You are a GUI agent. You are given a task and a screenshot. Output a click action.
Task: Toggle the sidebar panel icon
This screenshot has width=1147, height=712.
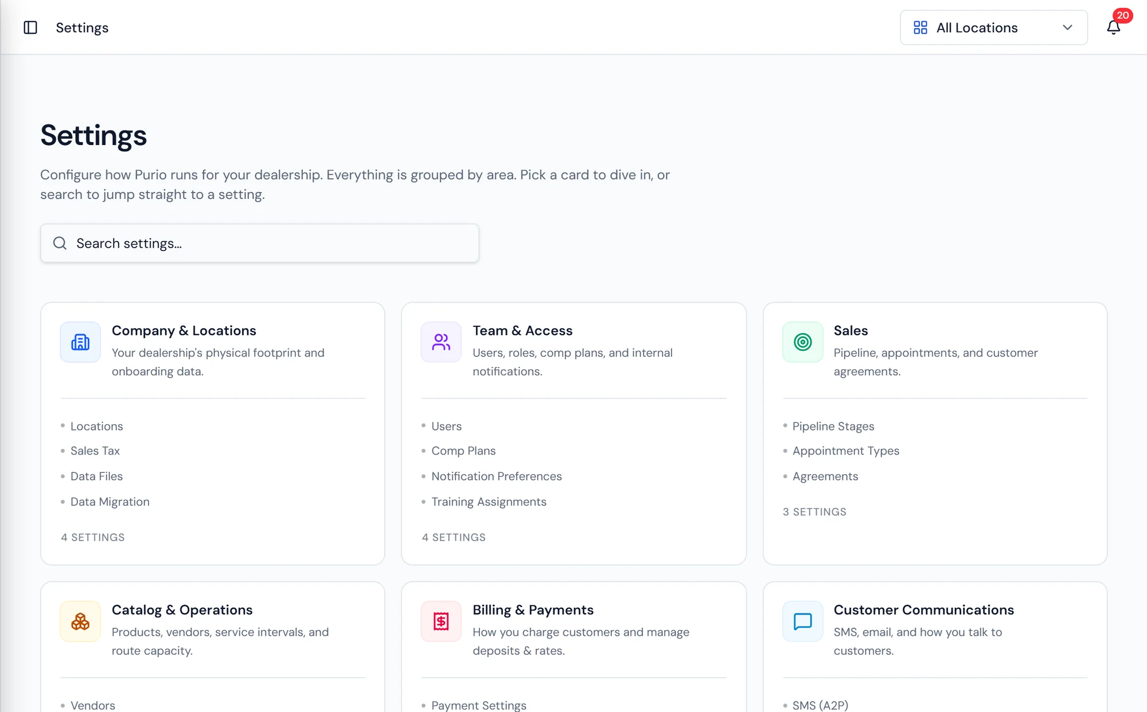click(x=30, y=28)
